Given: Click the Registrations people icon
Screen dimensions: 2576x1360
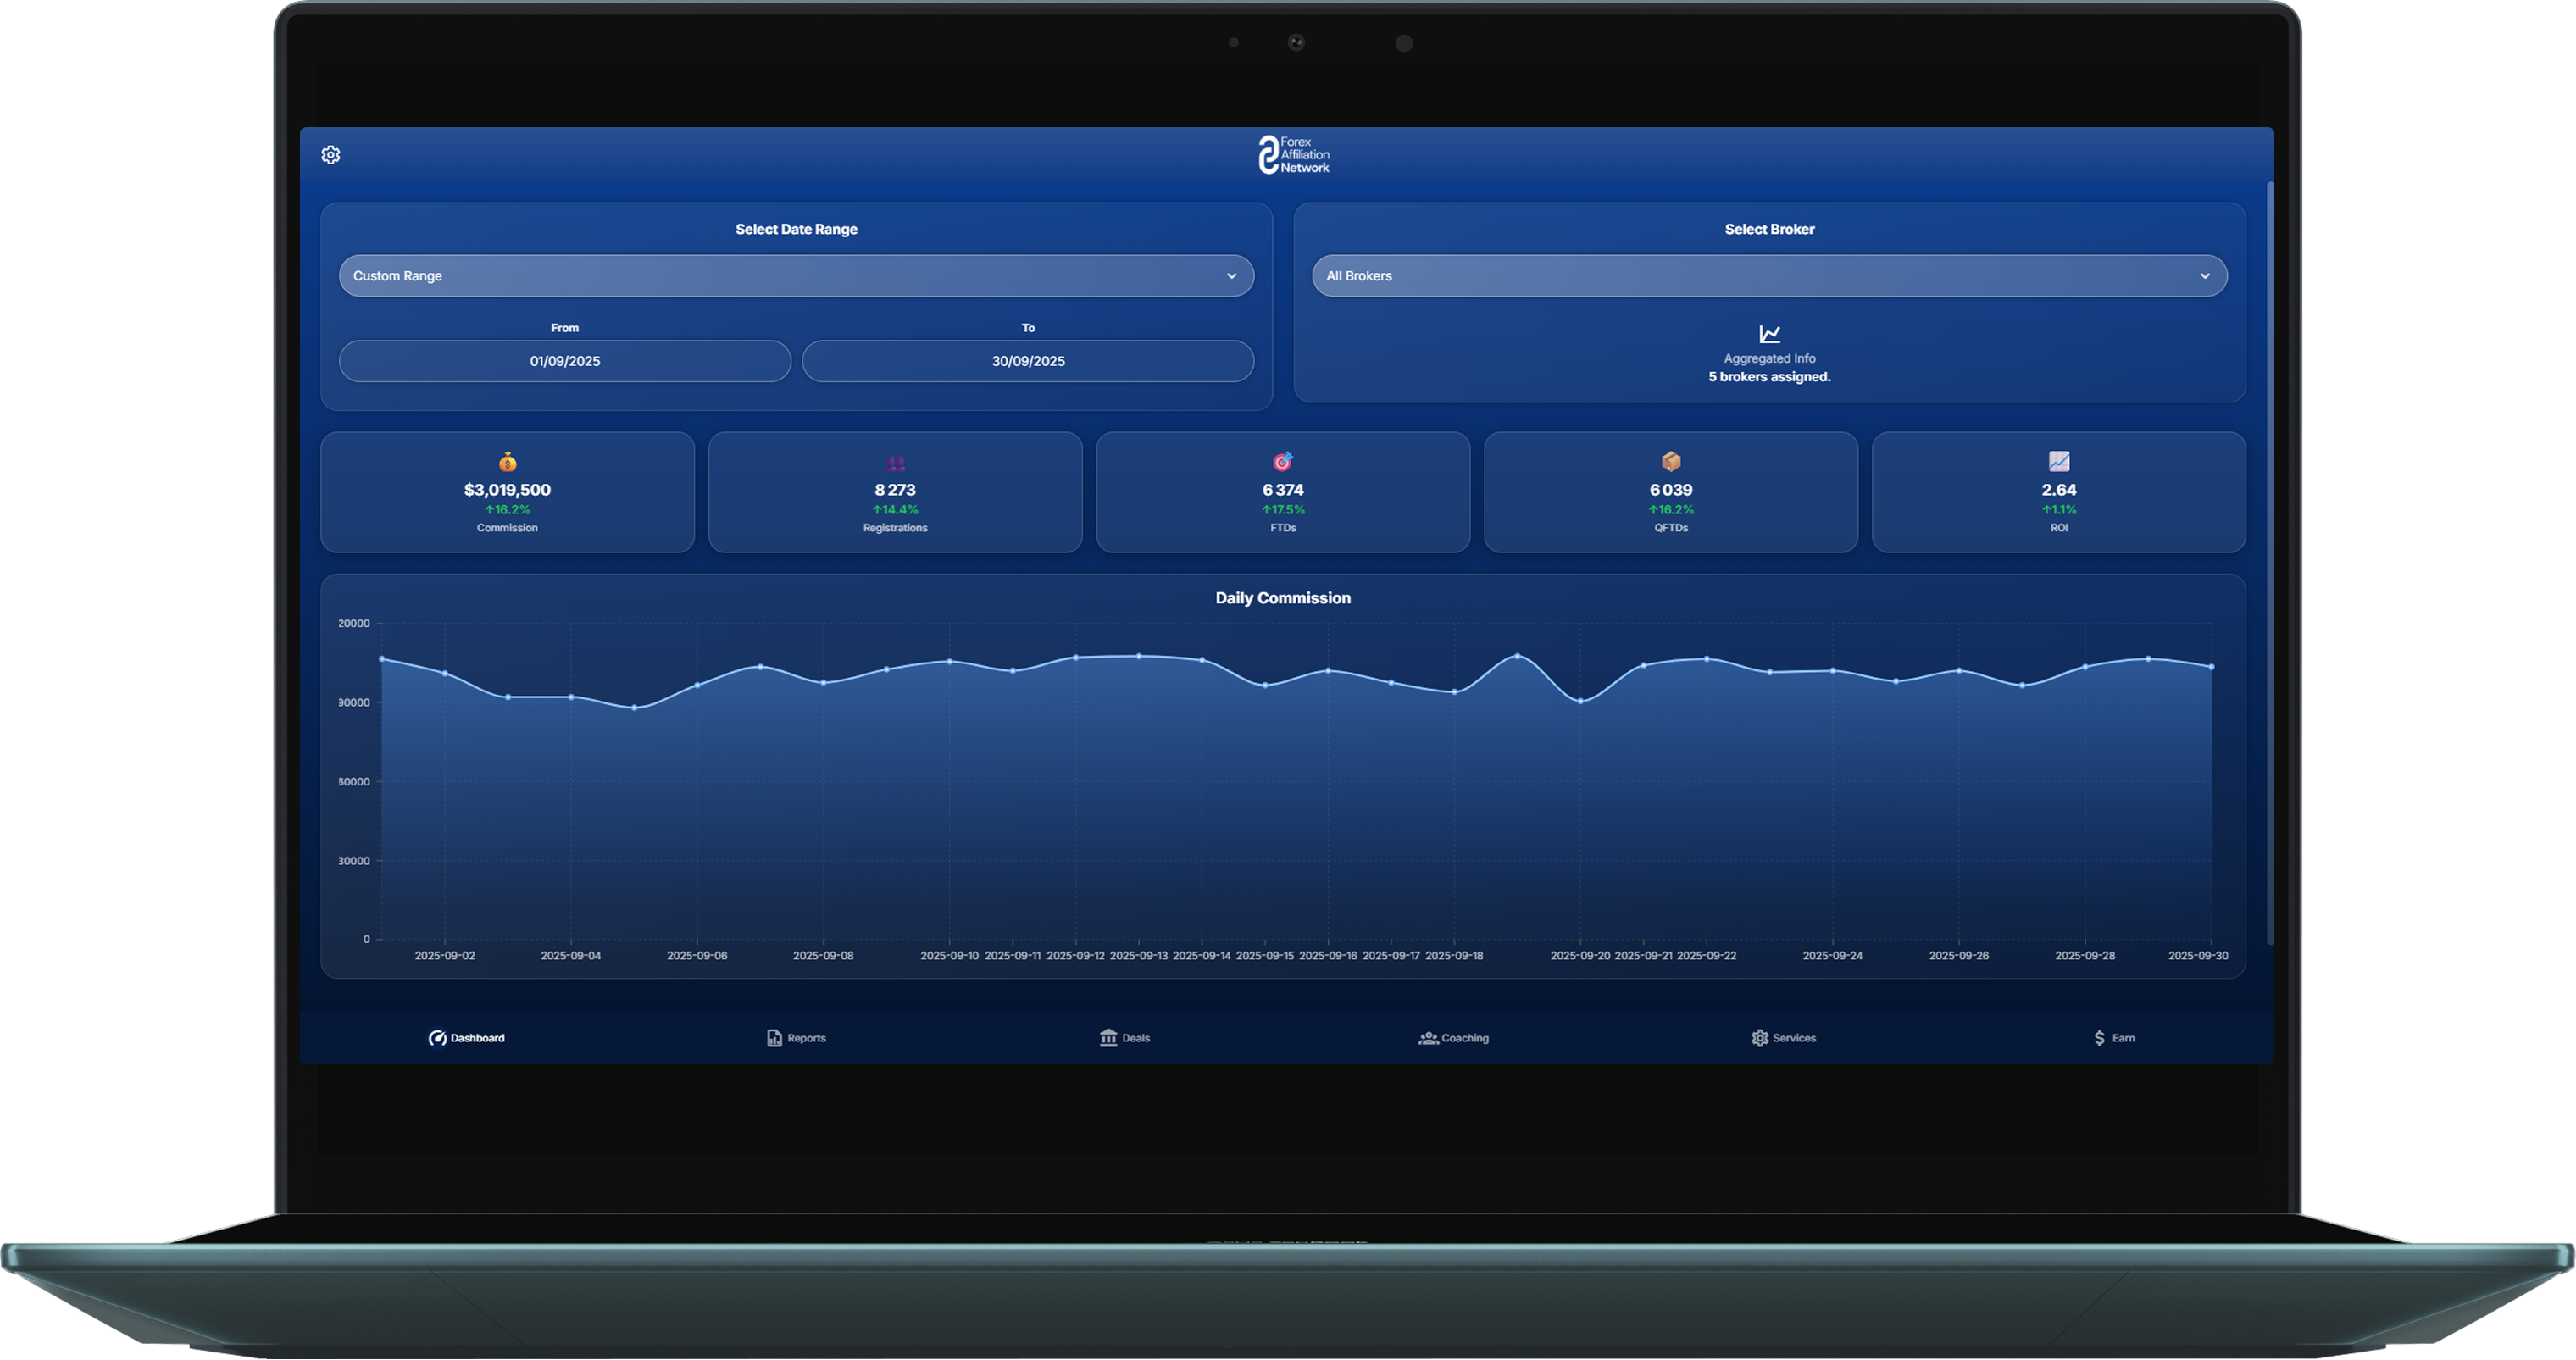Looking at the screenshot, I should [x=895, y=463].
